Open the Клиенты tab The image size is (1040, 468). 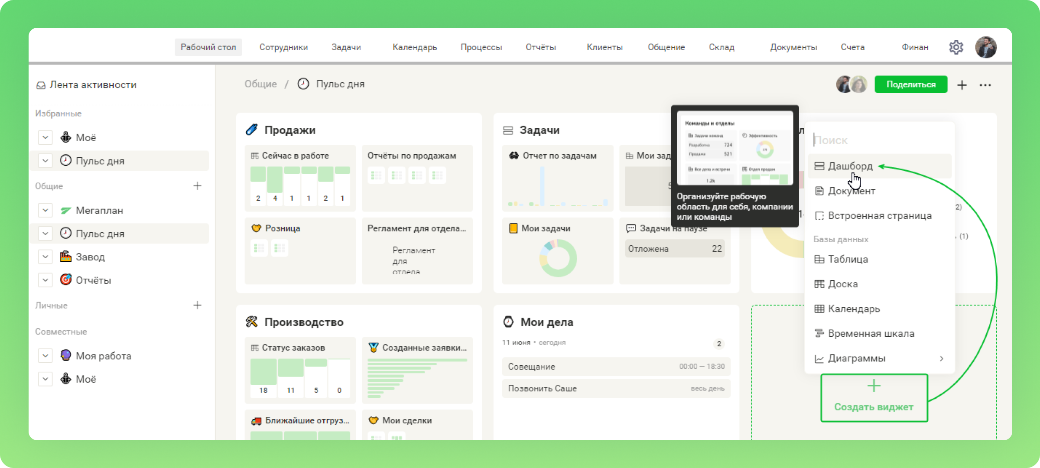click(x=605, y=47)
